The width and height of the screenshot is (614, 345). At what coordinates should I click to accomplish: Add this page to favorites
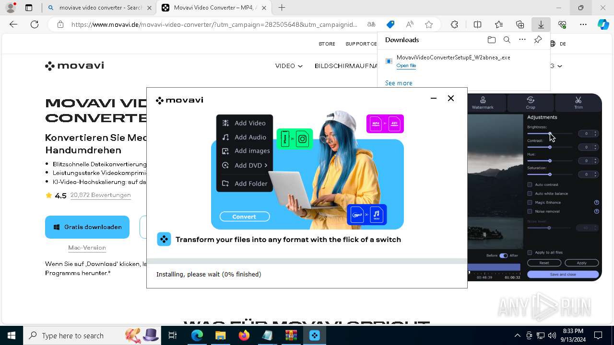(429, 24)
